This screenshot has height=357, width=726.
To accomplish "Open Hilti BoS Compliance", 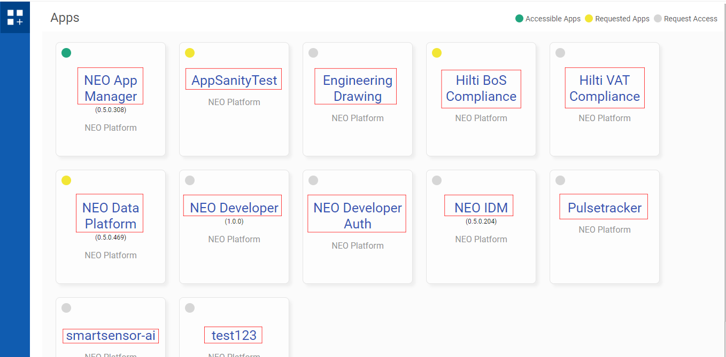I will pos(481,88).
